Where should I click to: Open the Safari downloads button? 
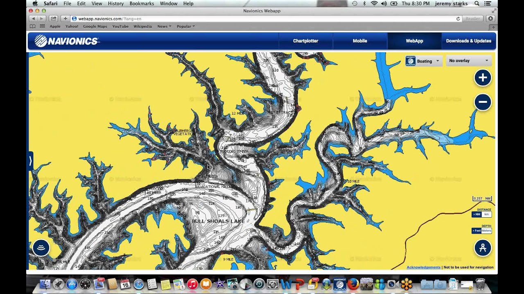[x=490, y=18]
